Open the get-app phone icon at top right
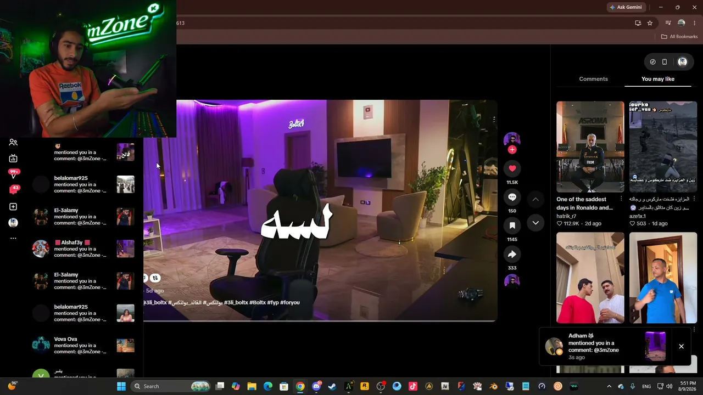Screen dimensions: 703x395 tap(665, 62)
